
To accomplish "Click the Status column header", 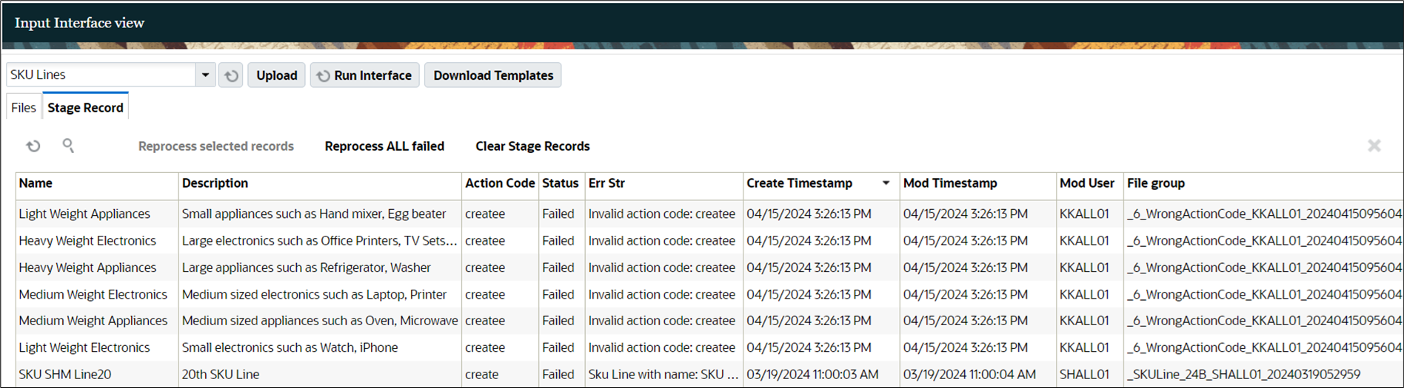I will [x=561, y=183].
